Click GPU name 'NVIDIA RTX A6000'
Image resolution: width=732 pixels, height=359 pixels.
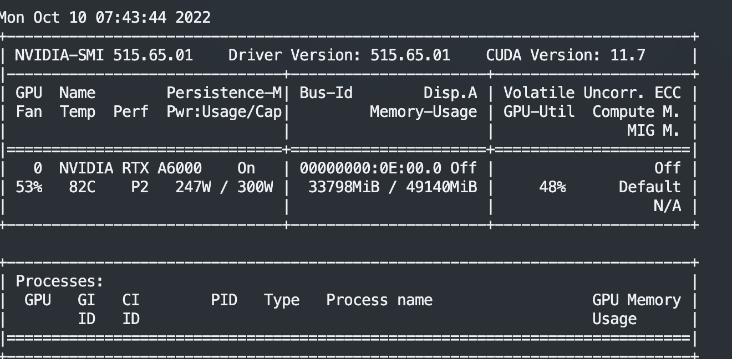[x=130, y=168]
